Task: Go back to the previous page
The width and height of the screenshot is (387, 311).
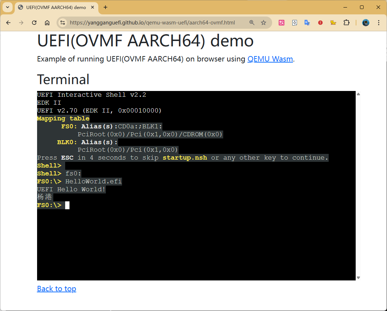Action: click(x=8, y=23)
